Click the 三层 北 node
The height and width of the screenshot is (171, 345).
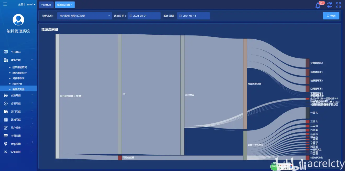307,121
